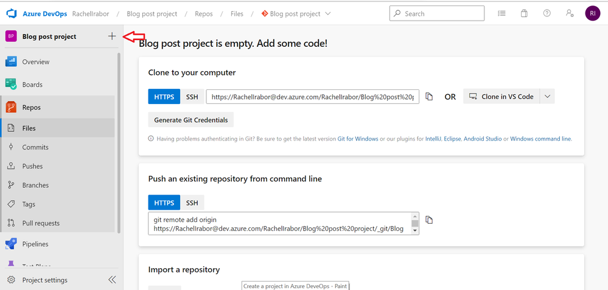The width and height of the screenshot is (608, 290).
Task: Select HTTPS tab in Push section
Action: tap(164, 202)
